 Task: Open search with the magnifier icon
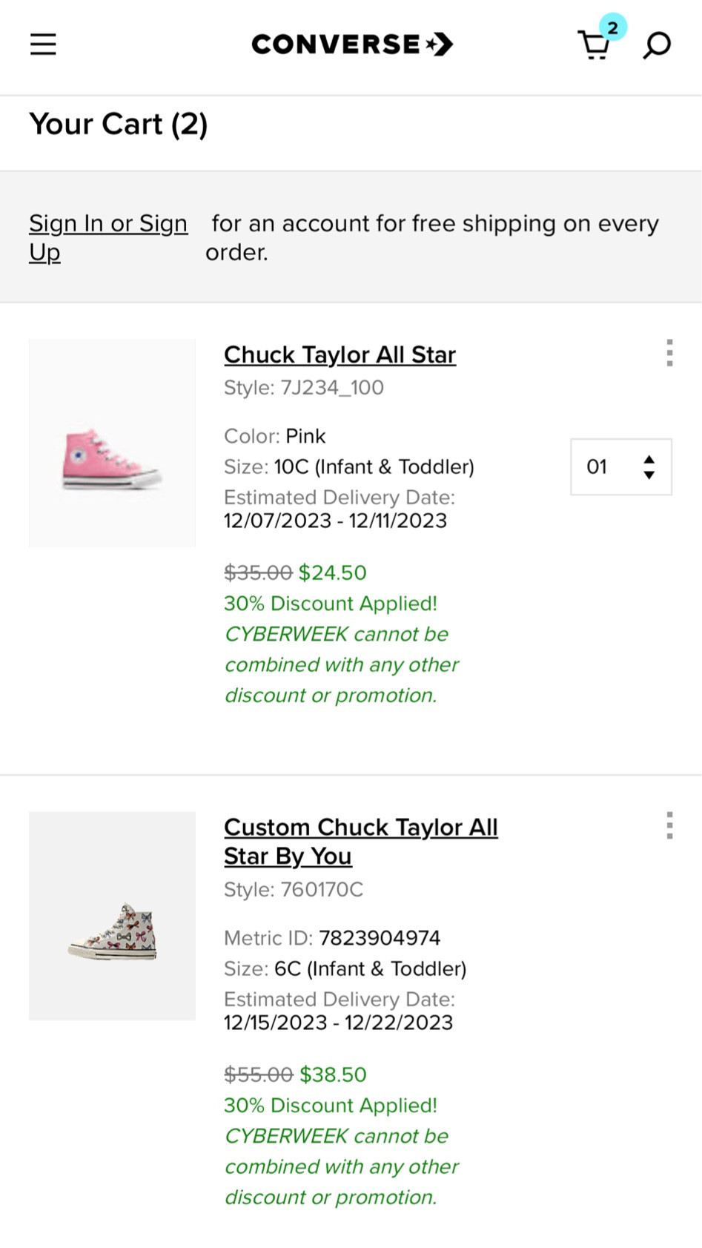(x=657, y=45)
